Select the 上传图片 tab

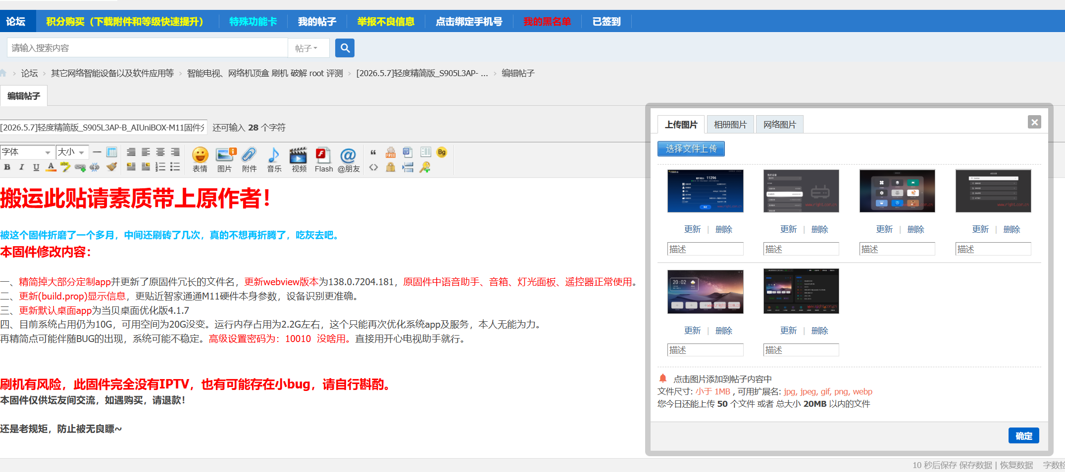pos(681,125)
